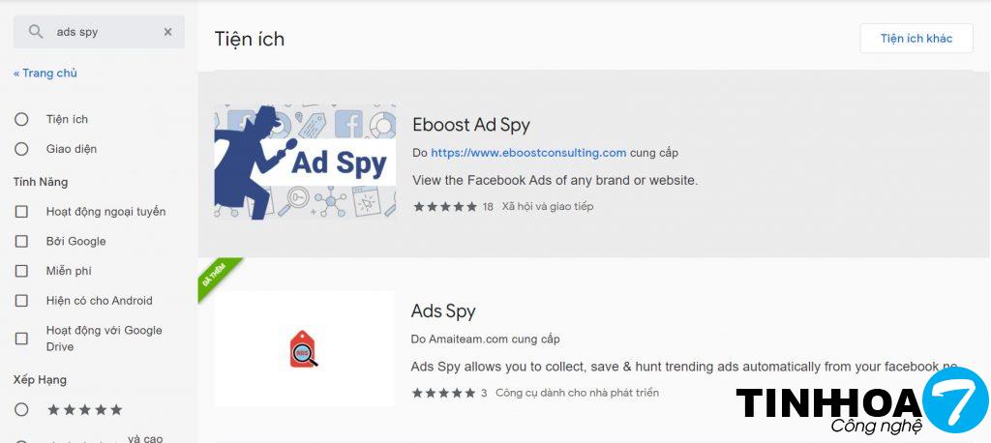Open the Eboost Ad Spy thumbnail image
Viewport: 991px width, 443px height.
305,162
